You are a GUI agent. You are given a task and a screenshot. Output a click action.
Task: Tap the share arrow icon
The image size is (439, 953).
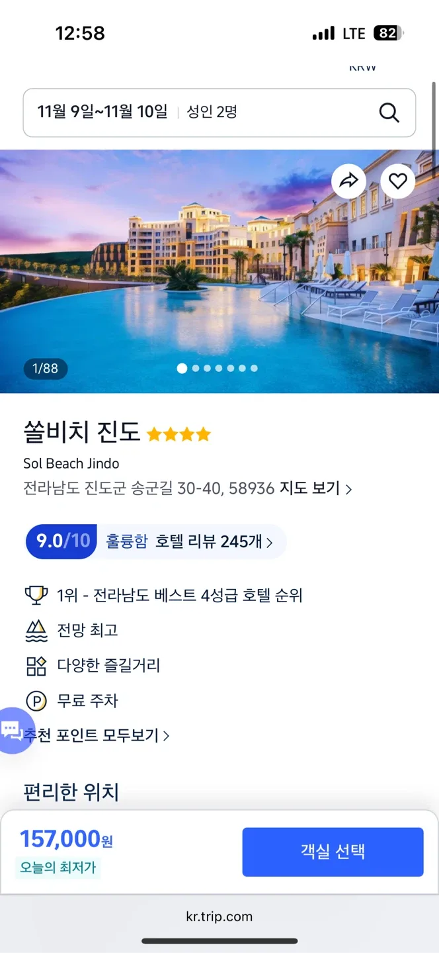pos(348,181)
